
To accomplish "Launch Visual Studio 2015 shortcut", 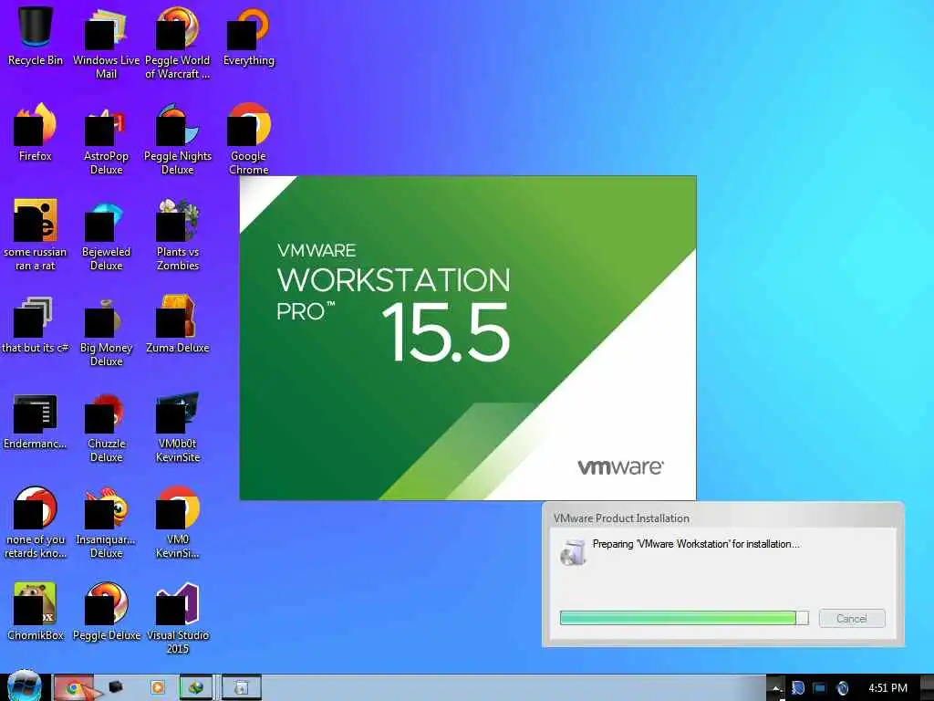I will point(178,619).
